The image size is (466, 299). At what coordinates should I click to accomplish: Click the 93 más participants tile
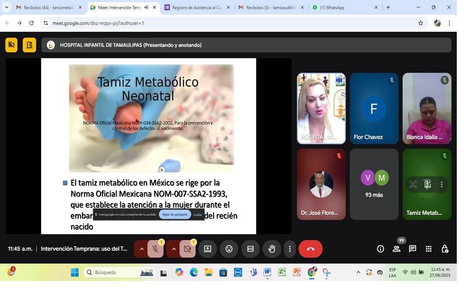(x=374, y=184)
